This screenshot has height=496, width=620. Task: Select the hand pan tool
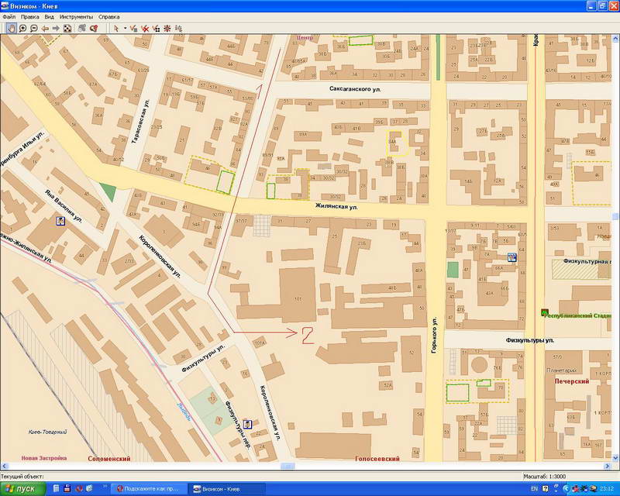pyautogui.click(x=11, y=28)
